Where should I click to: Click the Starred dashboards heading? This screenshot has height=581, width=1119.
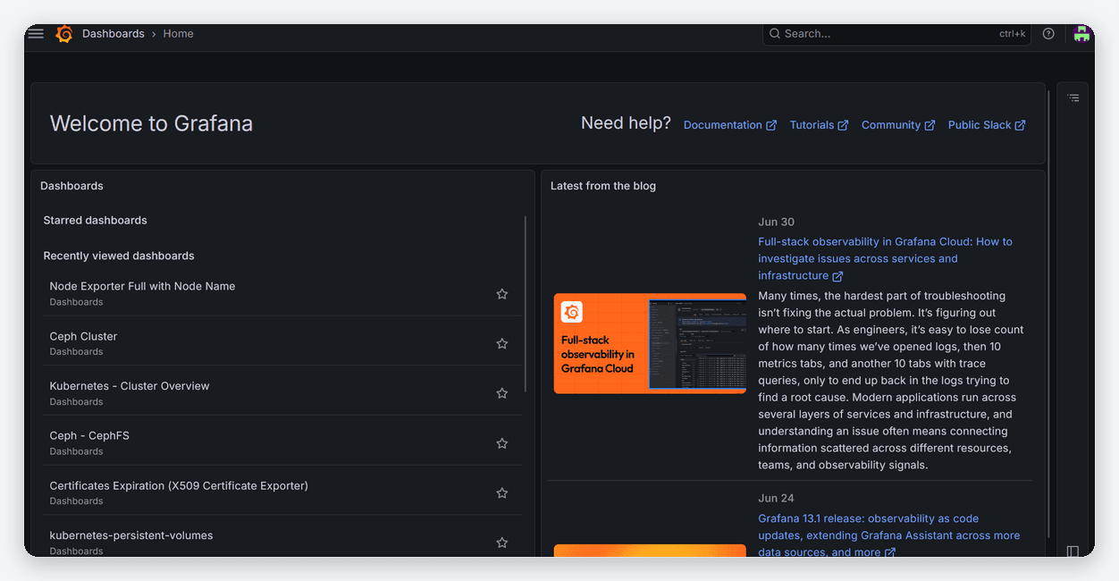[x=95, y=220]
